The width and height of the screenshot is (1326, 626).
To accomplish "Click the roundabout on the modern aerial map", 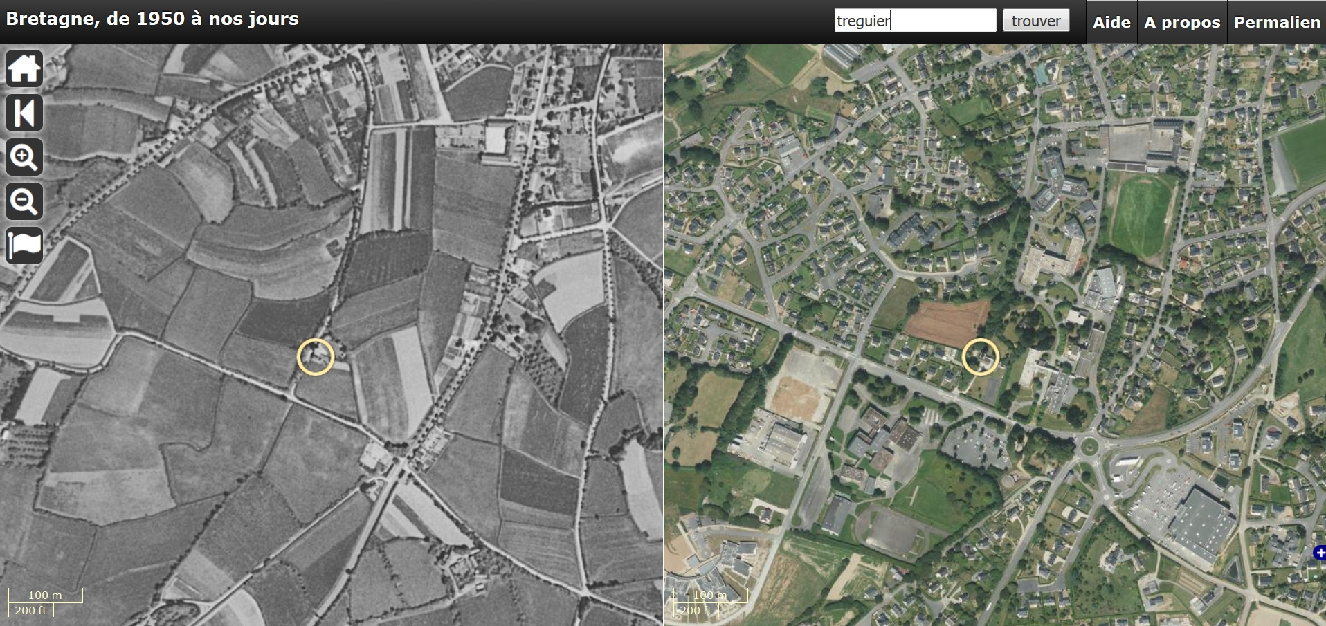I will pos(1089,446).
